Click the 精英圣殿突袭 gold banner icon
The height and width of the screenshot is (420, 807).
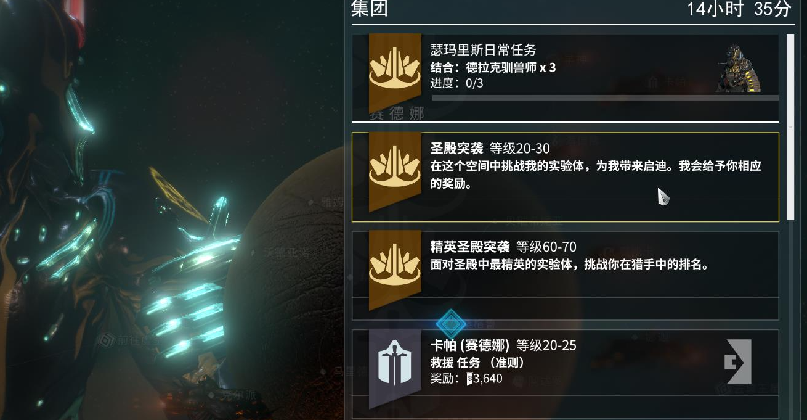point(395,270)
